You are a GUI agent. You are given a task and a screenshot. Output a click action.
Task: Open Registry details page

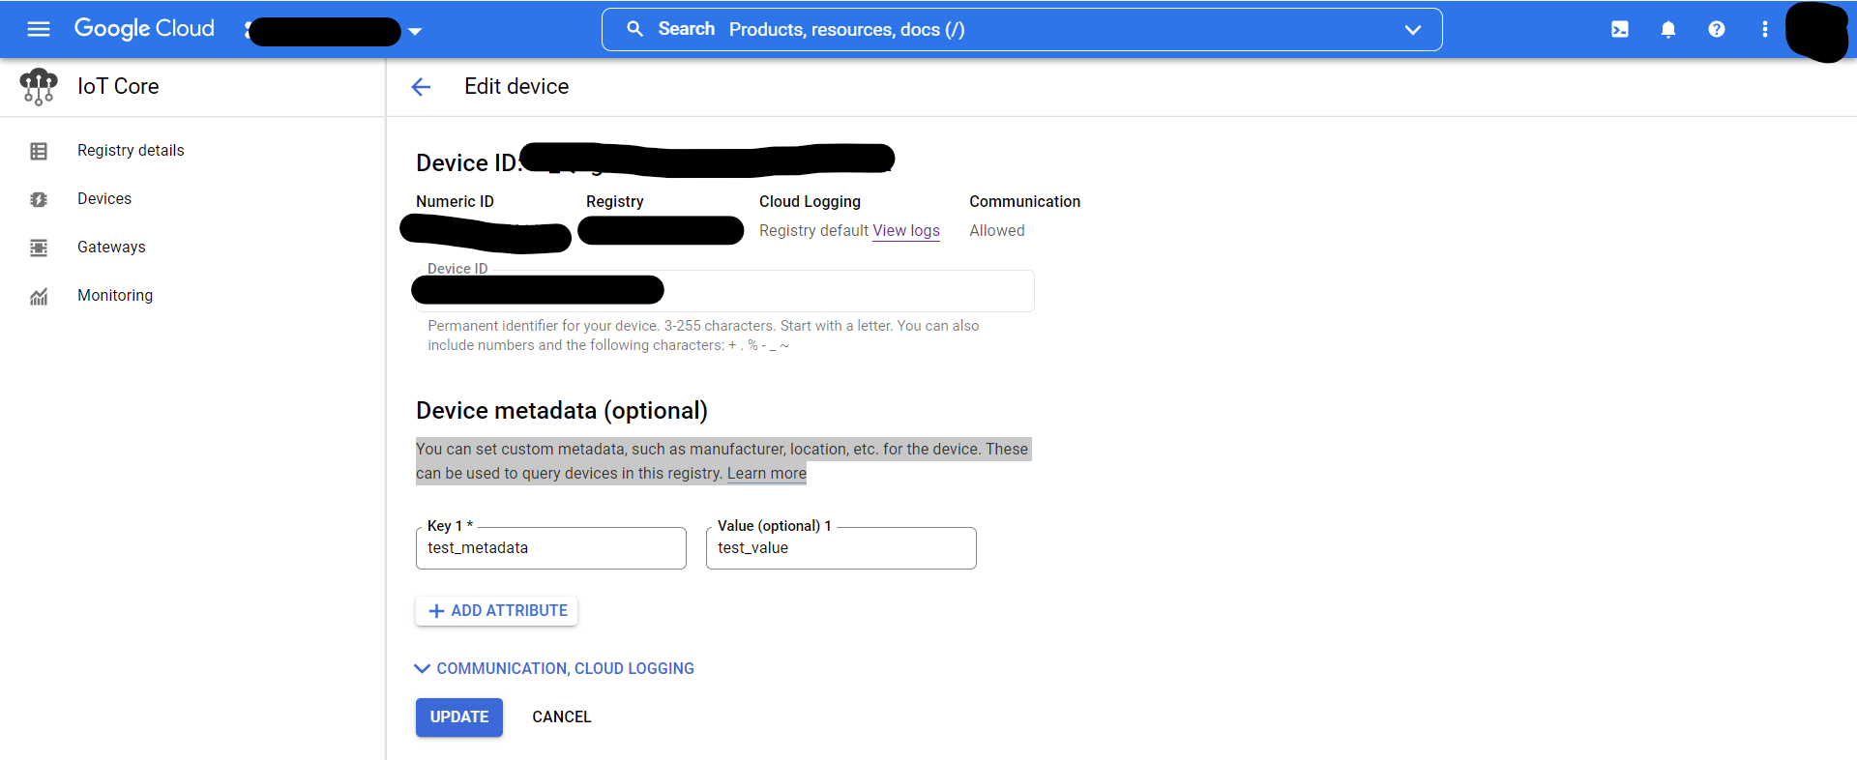(131, 150)
